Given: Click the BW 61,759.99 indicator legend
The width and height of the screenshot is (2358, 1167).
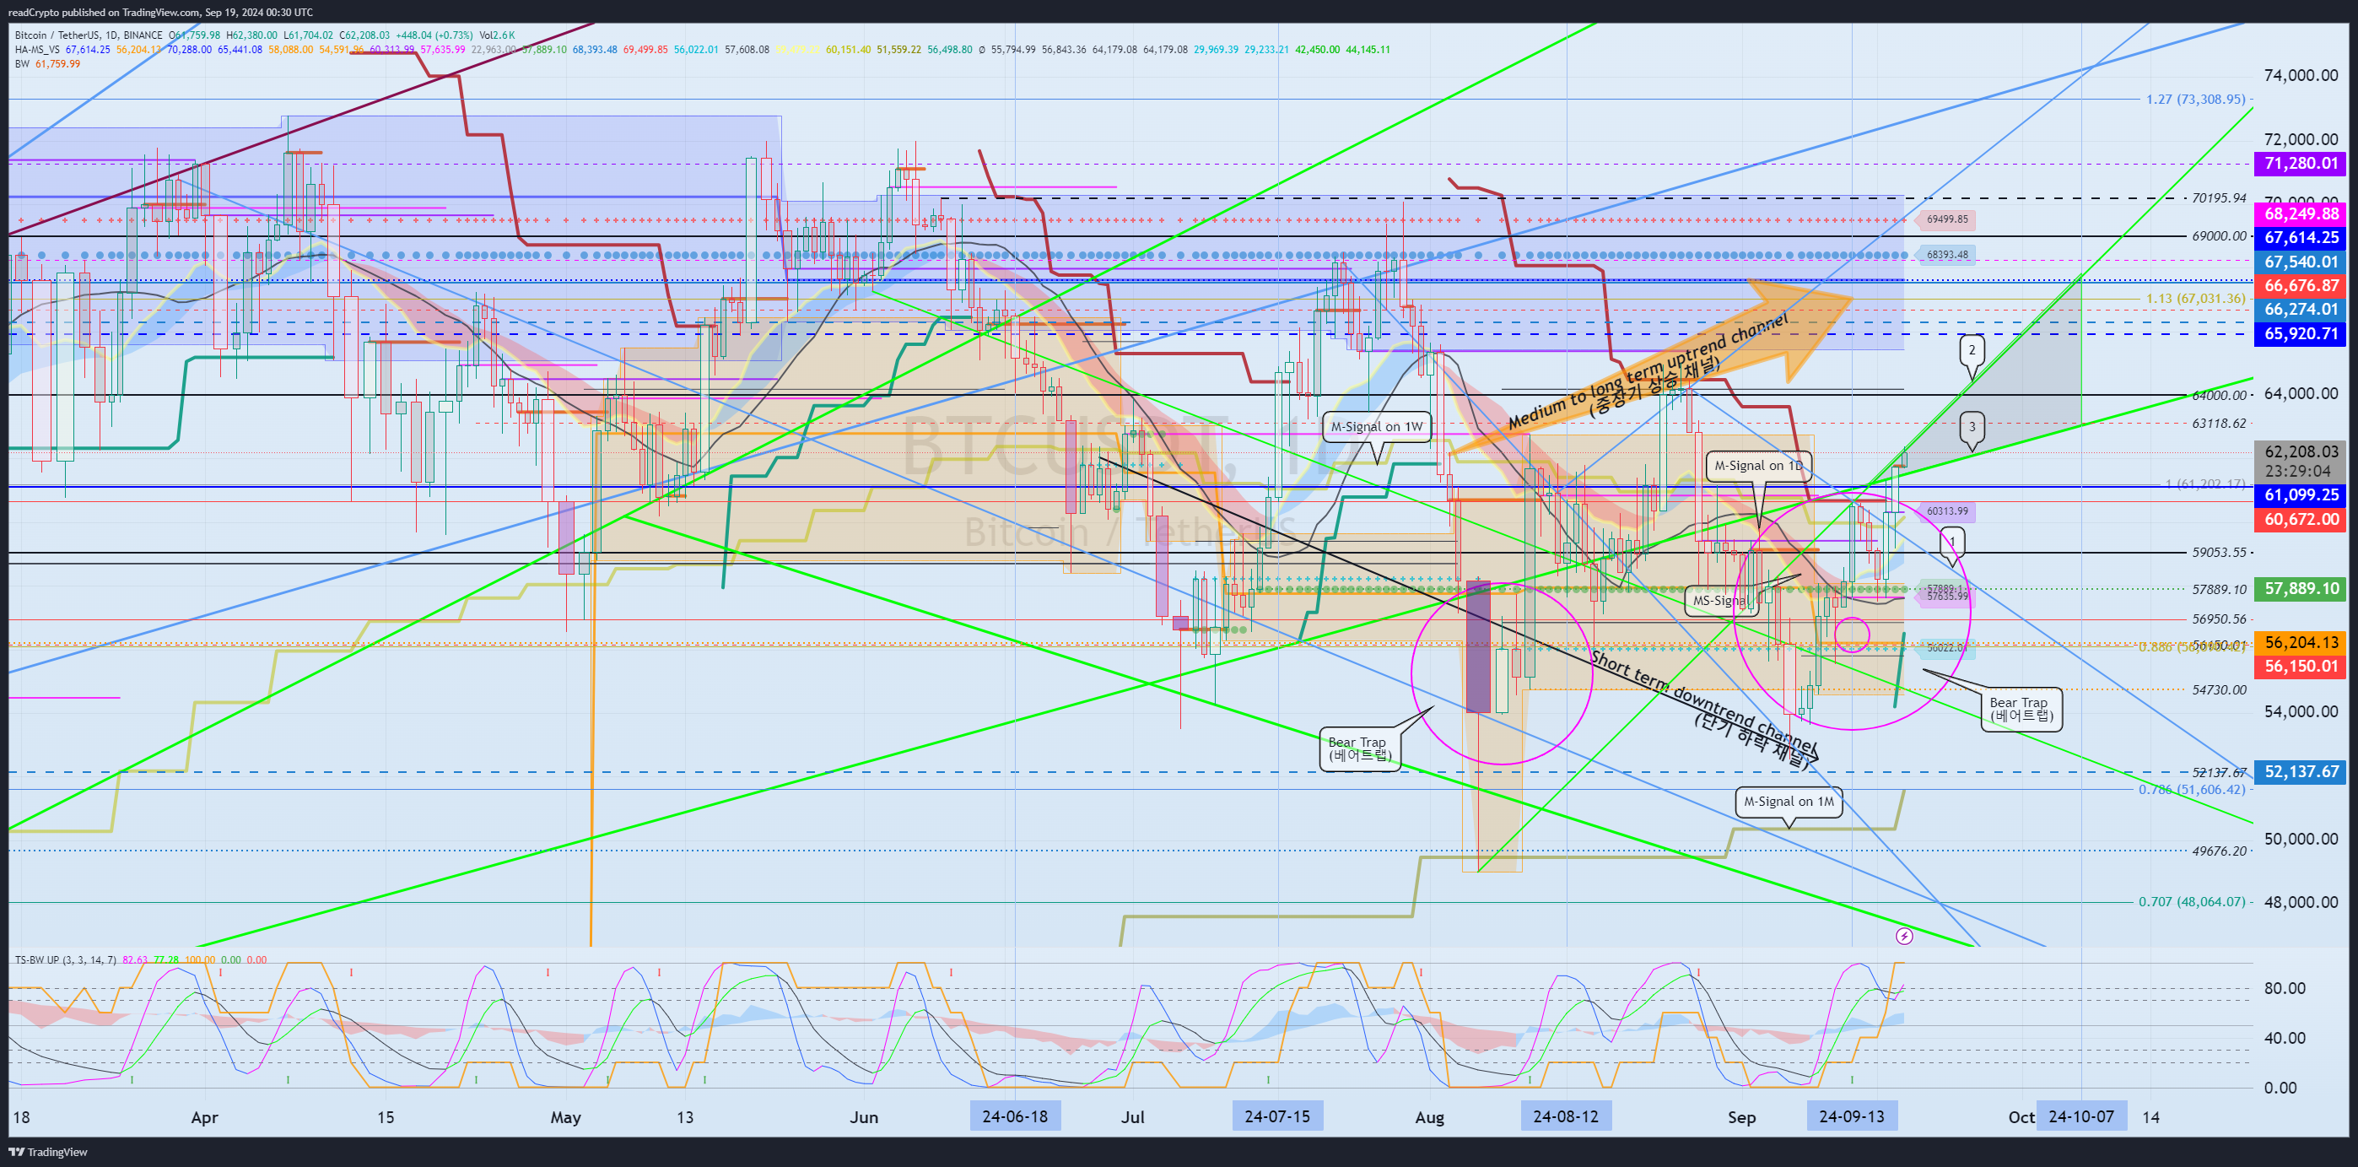Looking at the screenshot, I should click(x=47, y=64).
